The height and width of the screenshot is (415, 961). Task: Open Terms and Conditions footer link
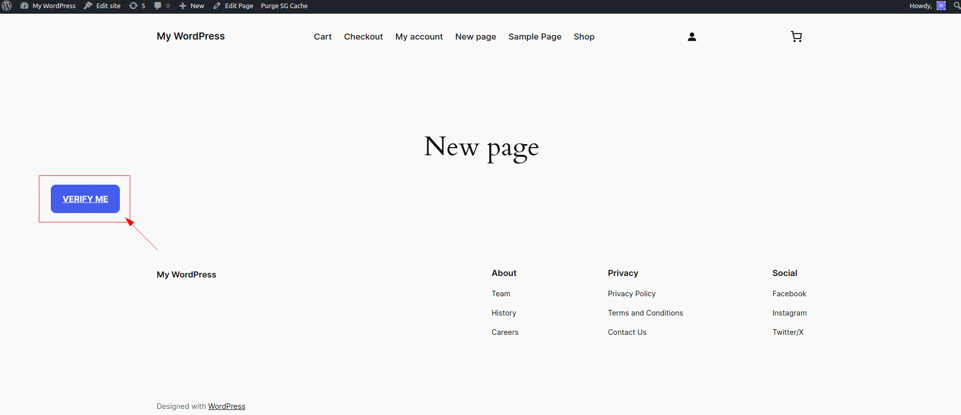(645, 313)
